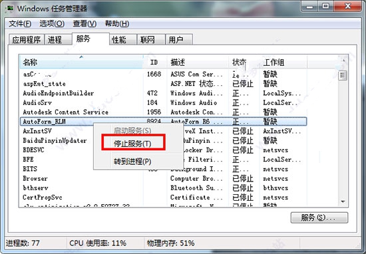
Task: Open the 文件(F) menu
Action: click(20, 23)
